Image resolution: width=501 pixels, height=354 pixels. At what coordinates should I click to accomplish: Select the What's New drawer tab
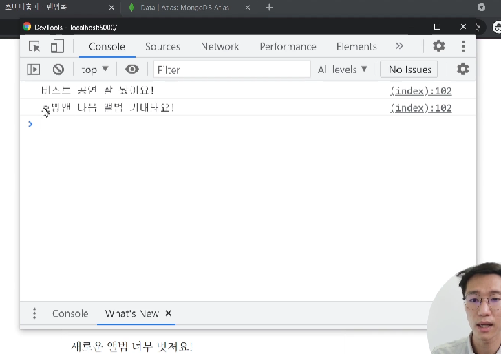(132, 313)
